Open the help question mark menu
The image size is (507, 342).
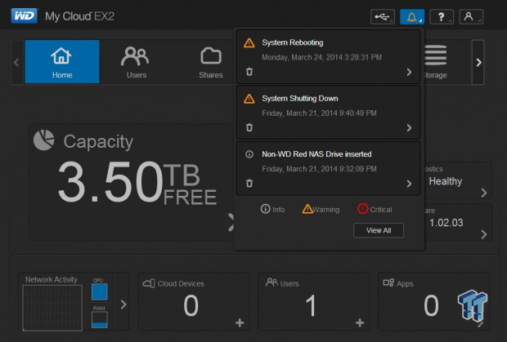coord(442,16)
